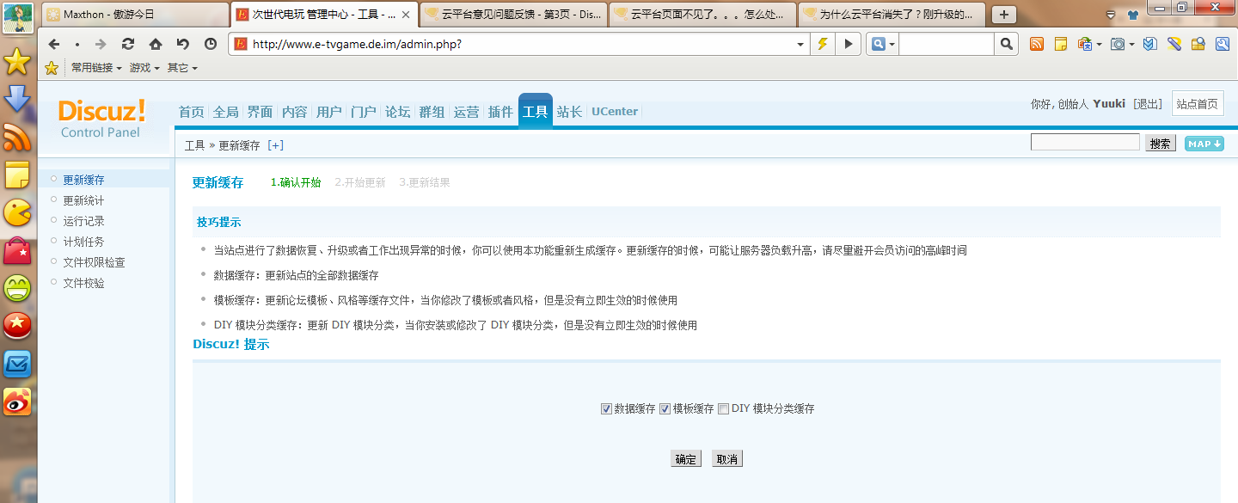Image resolution: width=1238 pixels, height=503 pixels.
Task: Click the yellow note toolbar icon
Action: tap(1061, 44)
